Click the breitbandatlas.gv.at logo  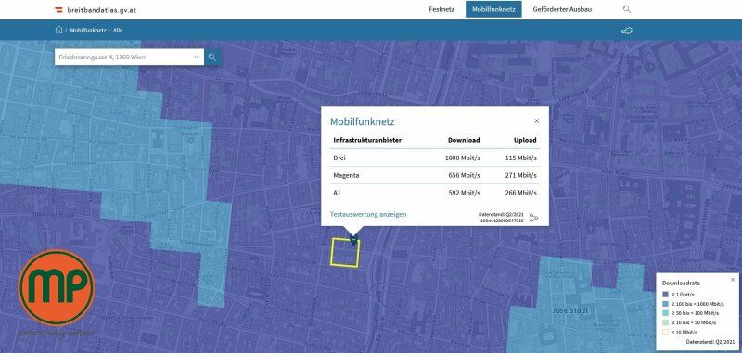[96, 9]
